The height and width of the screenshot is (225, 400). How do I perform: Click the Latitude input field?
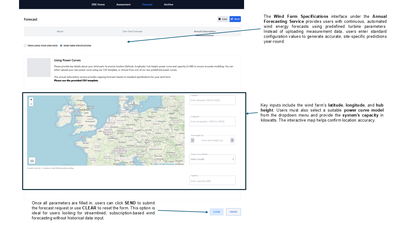(x=212, y=100)
